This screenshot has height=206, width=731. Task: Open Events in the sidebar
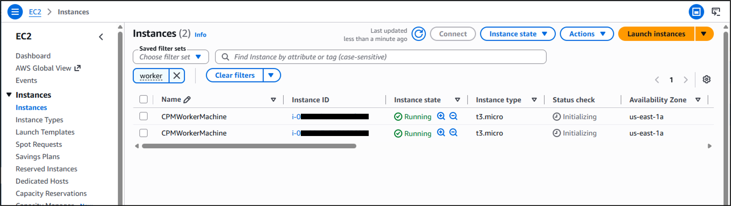[26, 80]
